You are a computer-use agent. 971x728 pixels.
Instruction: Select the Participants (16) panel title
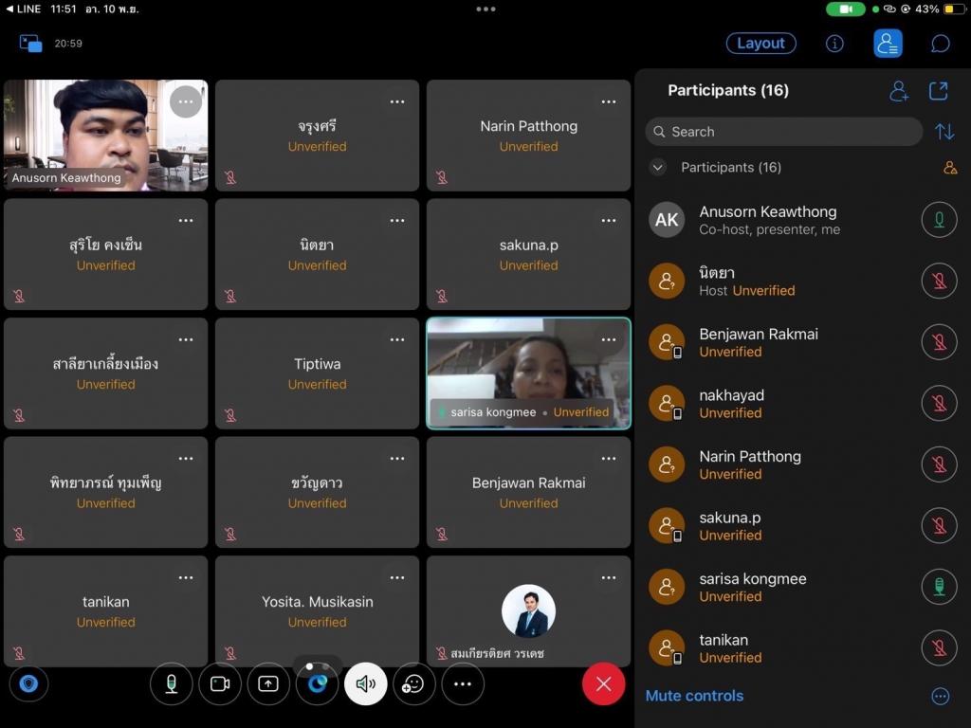click(x=728, y=90)
